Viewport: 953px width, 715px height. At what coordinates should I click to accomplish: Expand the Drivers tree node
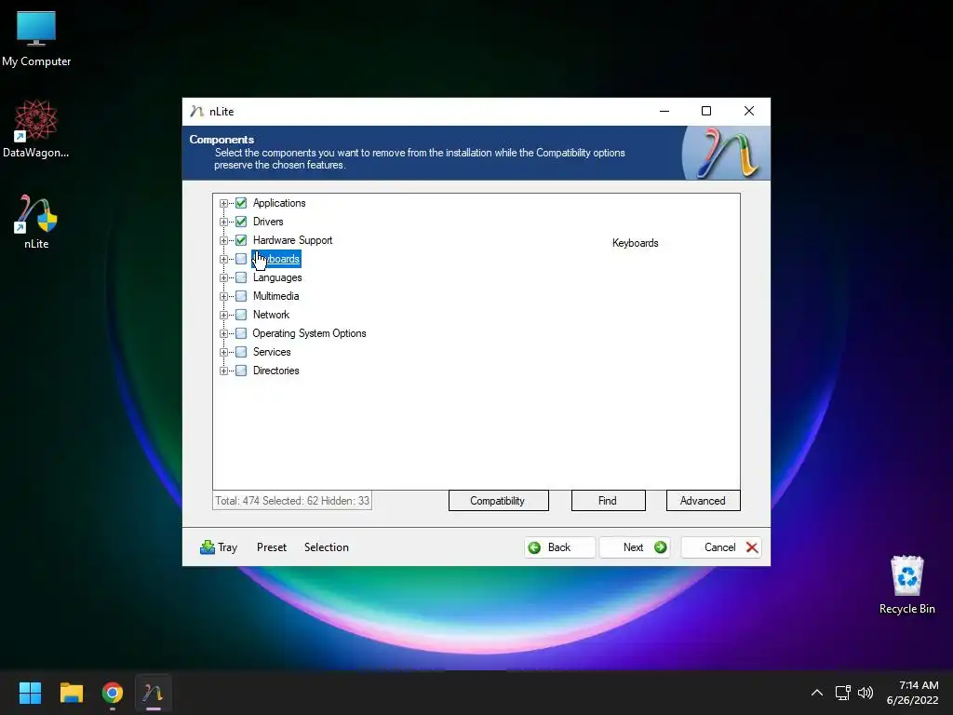point(223,222)
